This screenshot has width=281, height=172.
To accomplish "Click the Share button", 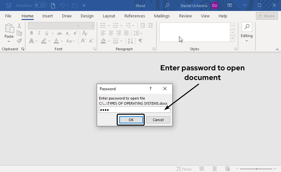I will click(267, 16).
